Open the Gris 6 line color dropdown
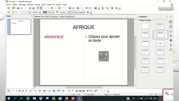The width and height of the screenshot is (179, 101). coord(53,12)
